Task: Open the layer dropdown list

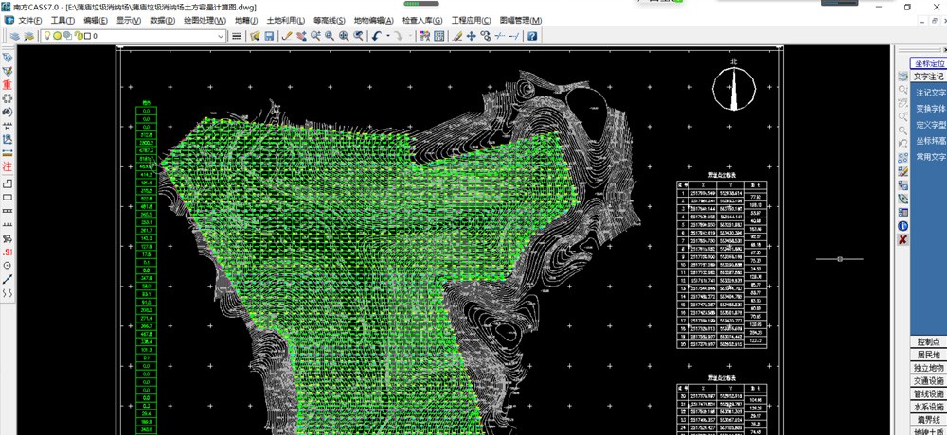Action: pos(221,36)
